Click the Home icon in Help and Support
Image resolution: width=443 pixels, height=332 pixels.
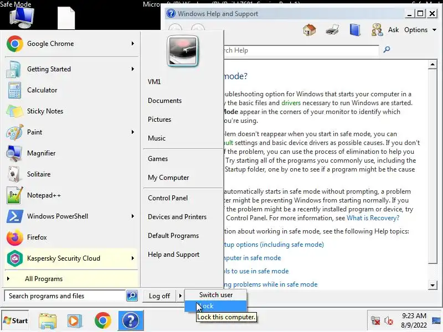(x=310, y=30)
